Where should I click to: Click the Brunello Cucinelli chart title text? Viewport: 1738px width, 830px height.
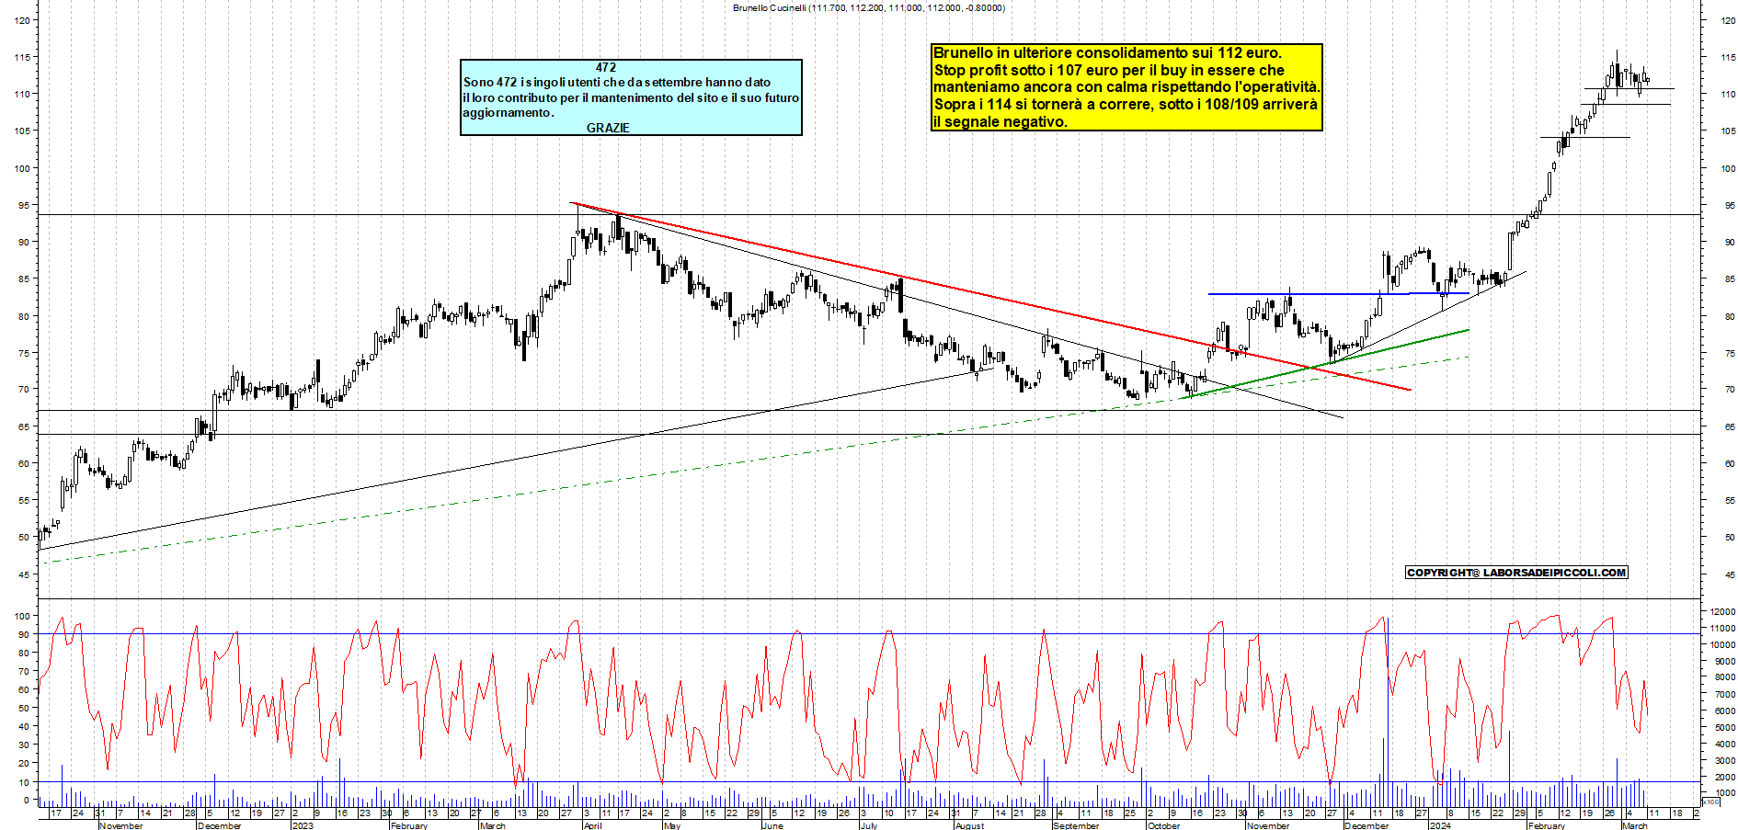pyautogui.click(x=869, y=7)
